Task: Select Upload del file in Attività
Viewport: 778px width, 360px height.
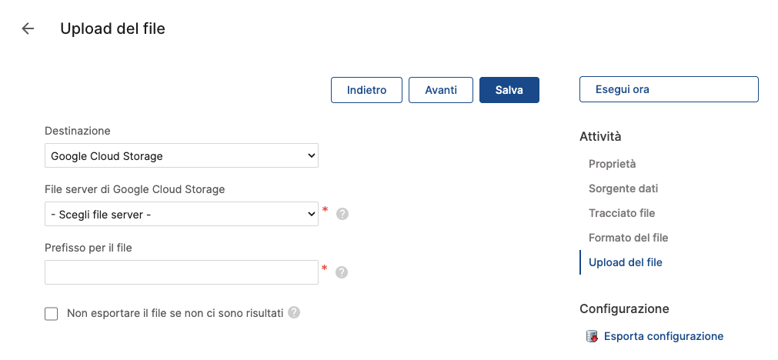Action: coord(625,262)
